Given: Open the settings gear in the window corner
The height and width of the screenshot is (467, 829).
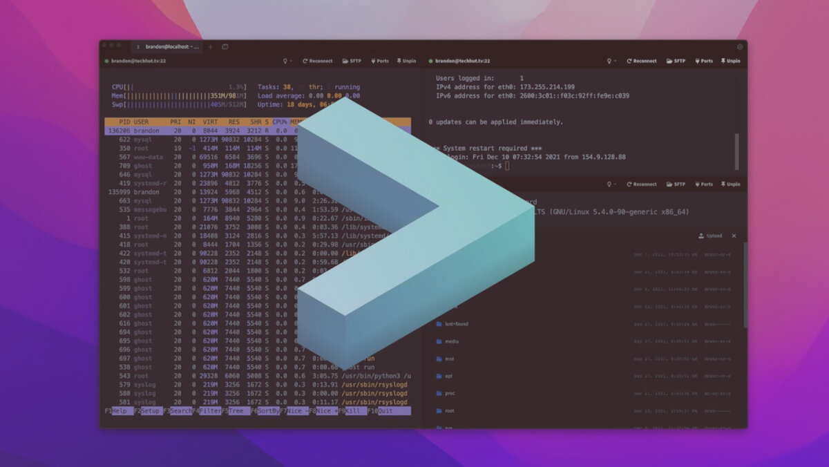Looking at the screenshot, I should tap(740, 46).
